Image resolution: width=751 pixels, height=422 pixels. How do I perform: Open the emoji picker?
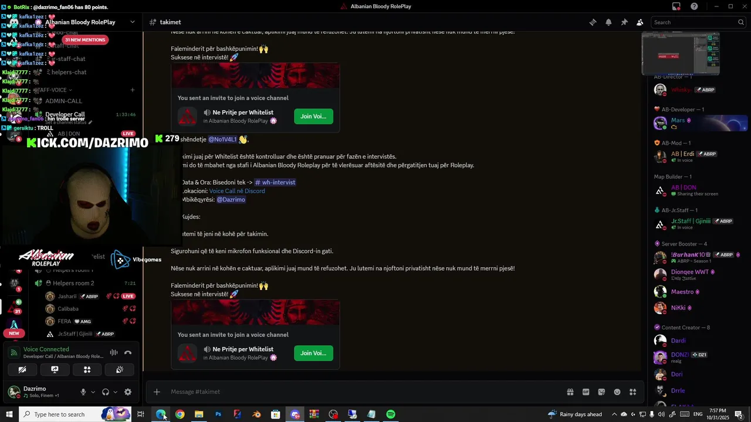[617, 392]
